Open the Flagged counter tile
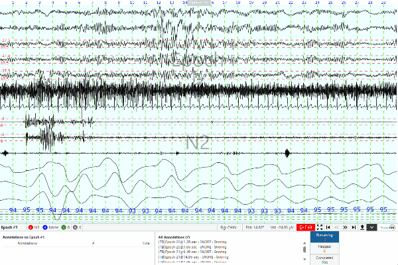398x265 pixels. (324, 248)
